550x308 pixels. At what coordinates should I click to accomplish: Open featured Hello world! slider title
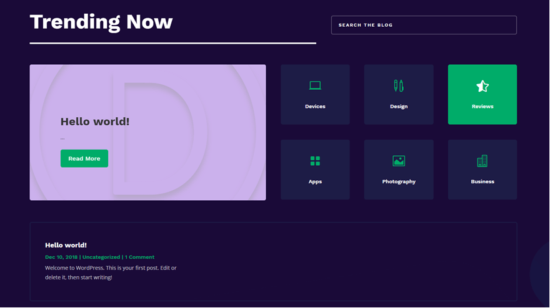point(95,122)
